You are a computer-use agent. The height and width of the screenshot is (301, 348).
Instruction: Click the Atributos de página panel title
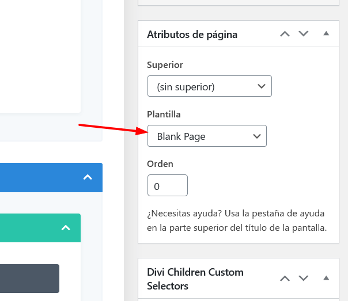click(x=192, y=35)
